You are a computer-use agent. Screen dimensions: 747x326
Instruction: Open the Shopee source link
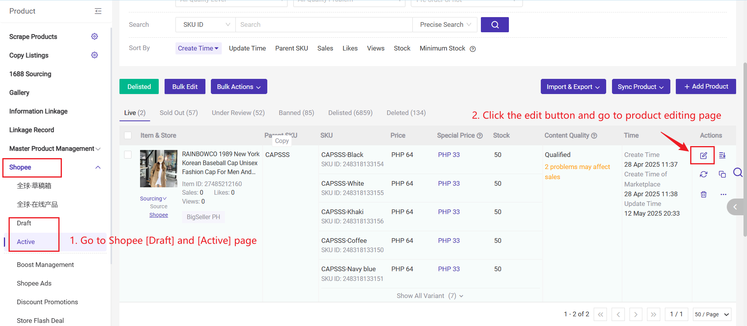[x=159, y=215]
